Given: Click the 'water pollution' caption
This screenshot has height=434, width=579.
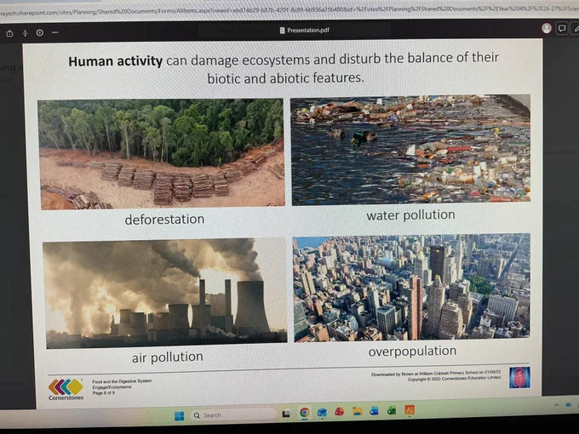Looking at the screenshot, I should pos(410,214).
